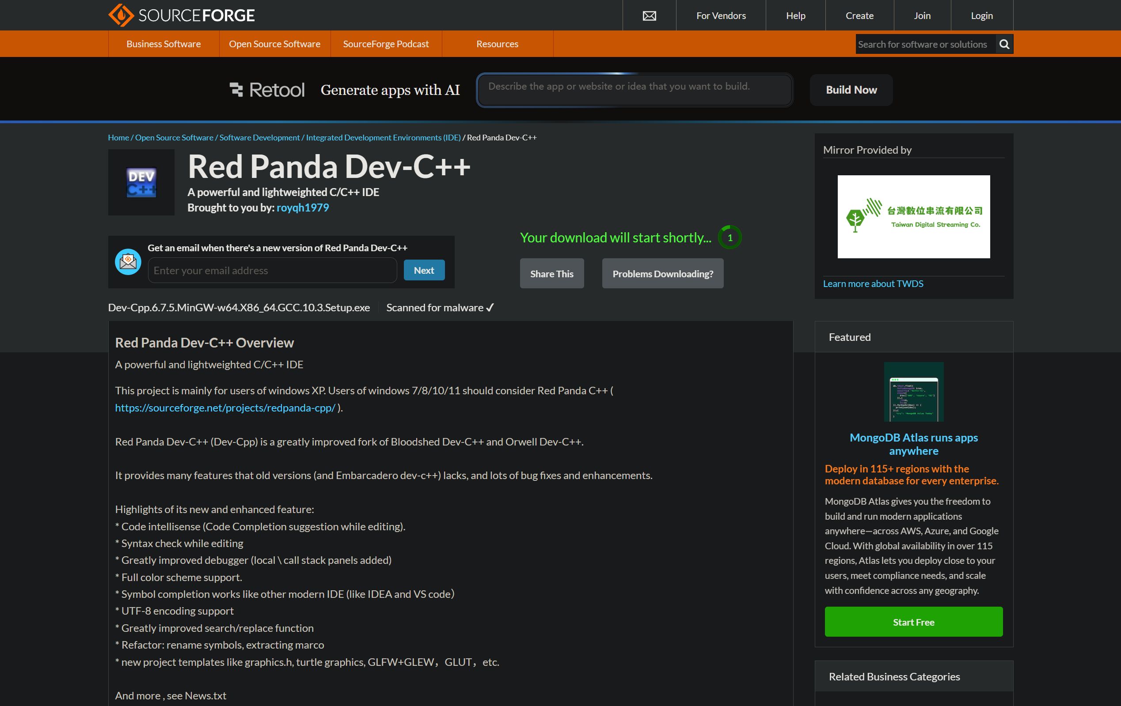The height and width of the screenshot is (706, 1121).
Task: Click the "UTF-8 encoding support" line
Action: [x=175, y=611]
